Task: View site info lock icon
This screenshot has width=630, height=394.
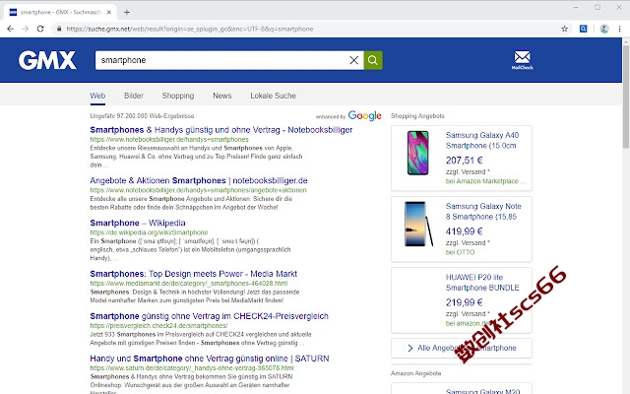Action: pyautogui.click(x=59, y=29)
